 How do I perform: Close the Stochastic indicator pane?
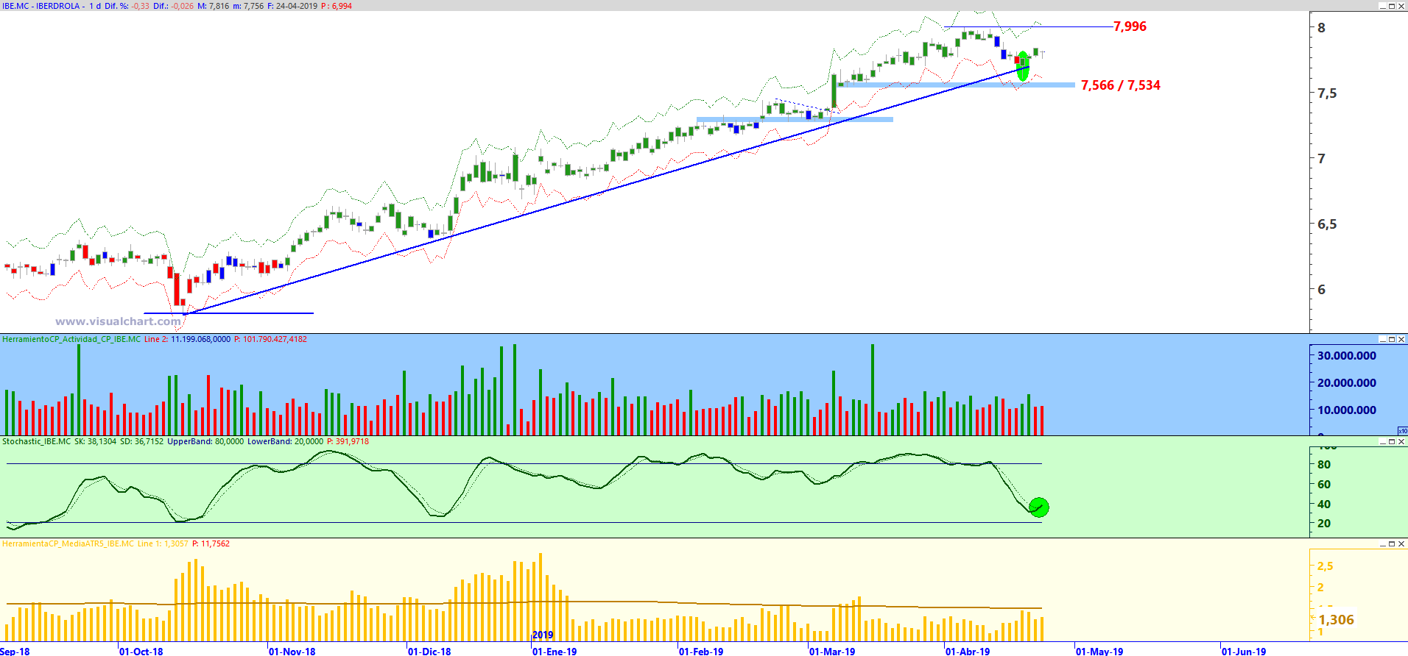coord(1401,441)
